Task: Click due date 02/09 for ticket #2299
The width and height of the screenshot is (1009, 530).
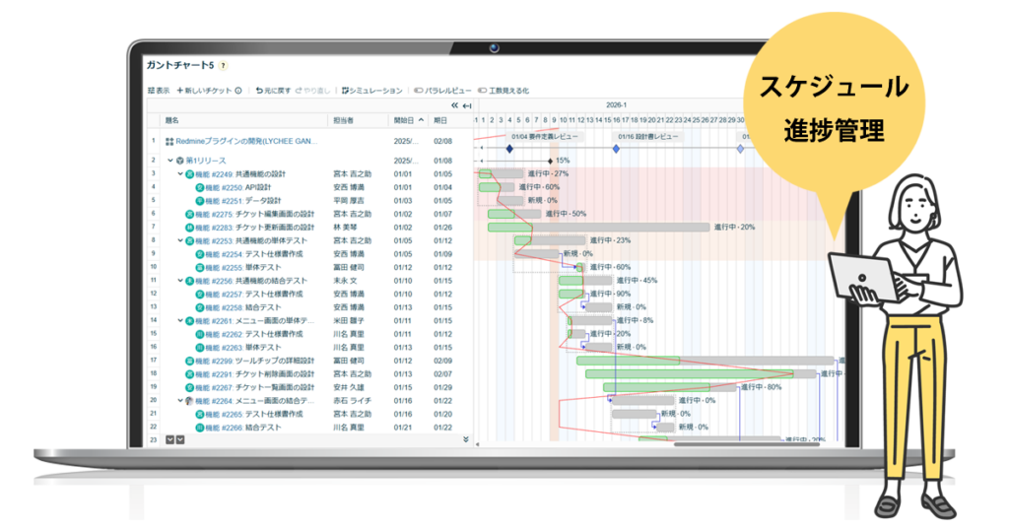Action: (442, 361)
